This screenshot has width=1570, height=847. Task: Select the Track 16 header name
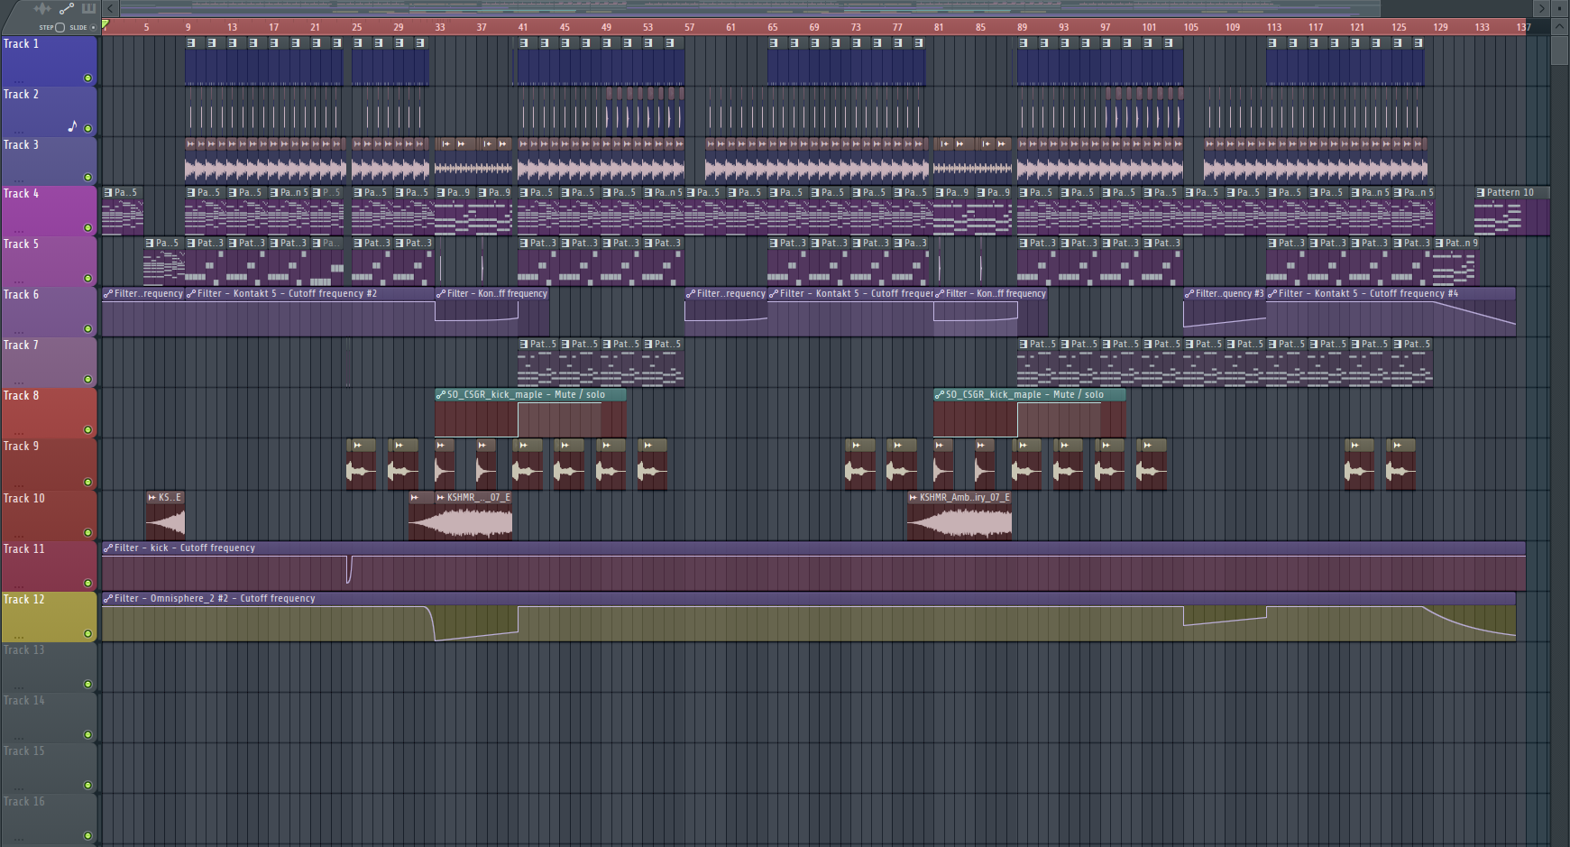tap(23, 801)
